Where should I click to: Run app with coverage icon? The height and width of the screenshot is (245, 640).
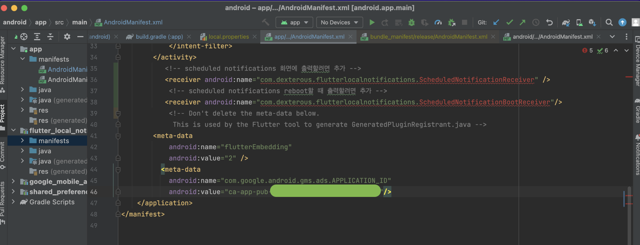(425, 23)
